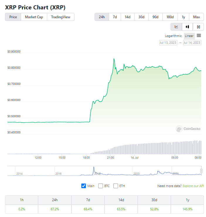206x217 pixels.
Task: Select the line chart view icon
Action: pos(176,27)
